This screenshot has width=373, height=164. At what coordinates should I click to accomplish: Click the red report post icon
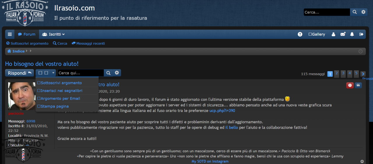[350, 85]
